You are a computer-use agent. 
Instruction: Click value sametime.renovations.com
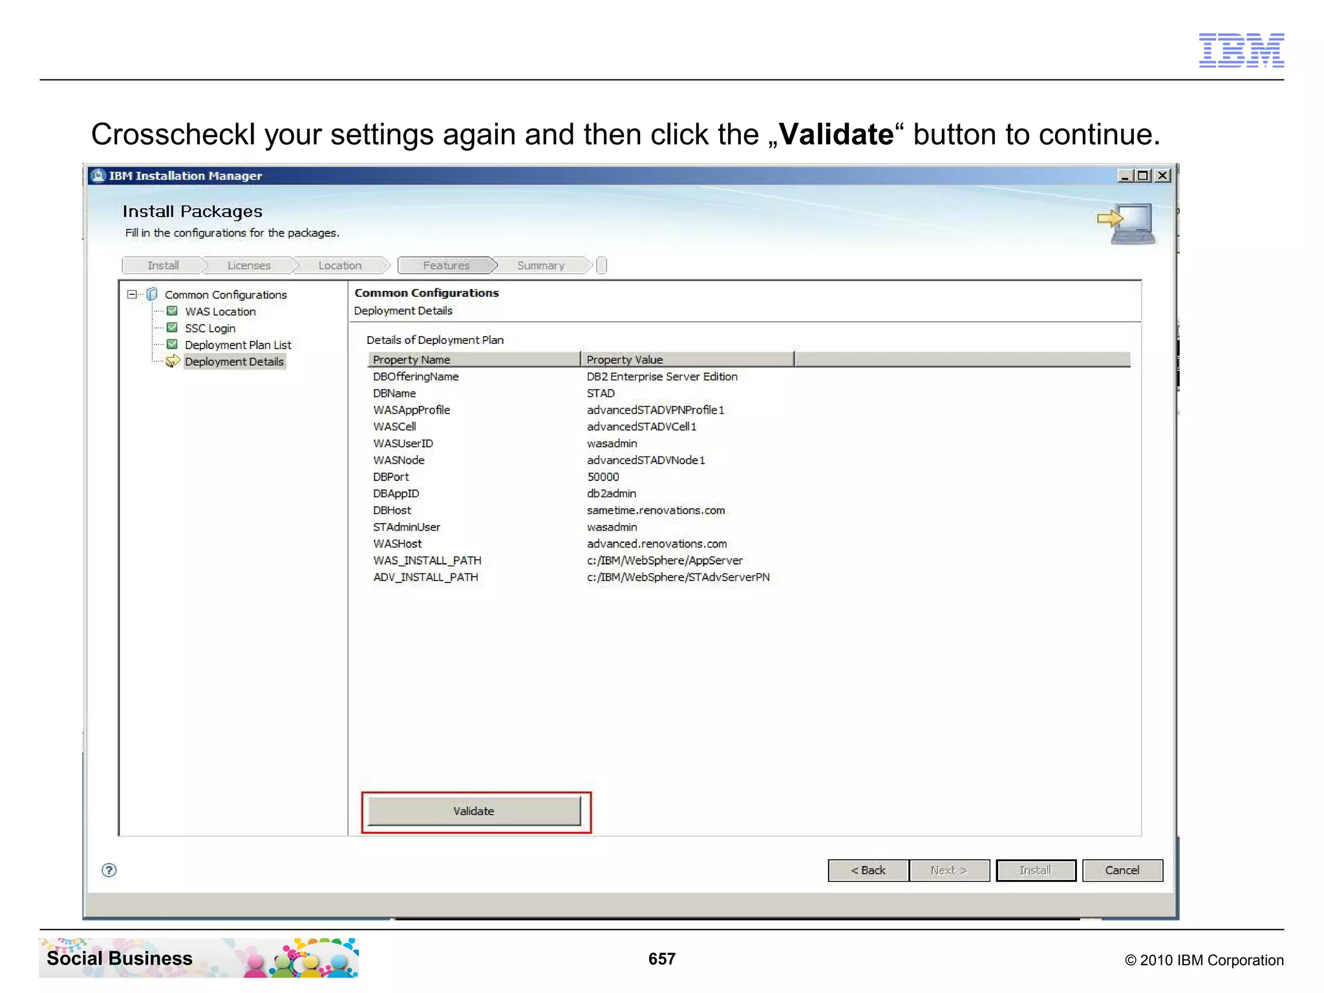coord(656,511)
